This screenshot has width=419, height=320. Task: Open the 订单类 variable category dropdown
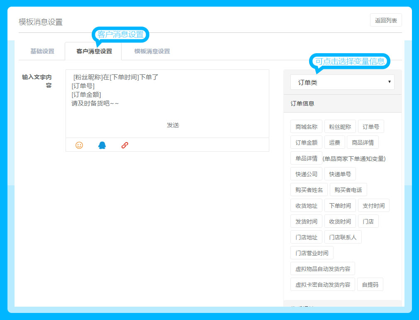(342, 82)
